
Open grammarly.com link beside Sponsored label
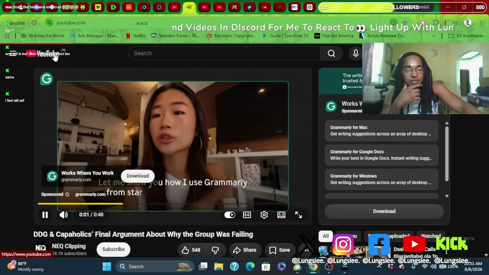pos(90,194)
